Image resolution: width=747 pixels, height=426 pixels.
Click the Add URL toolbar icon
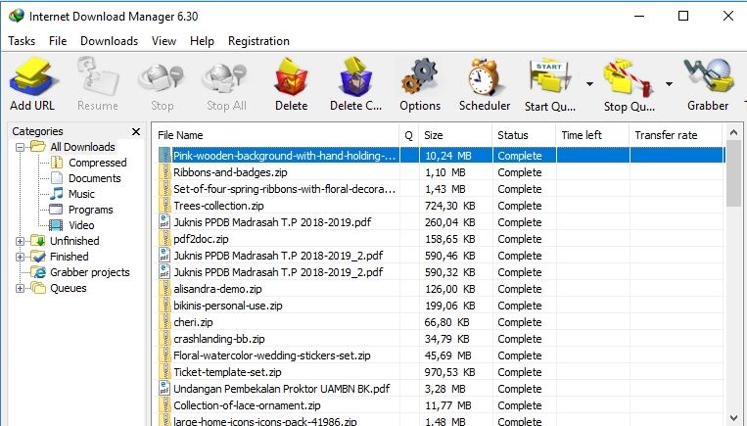[x=32, y=77]
